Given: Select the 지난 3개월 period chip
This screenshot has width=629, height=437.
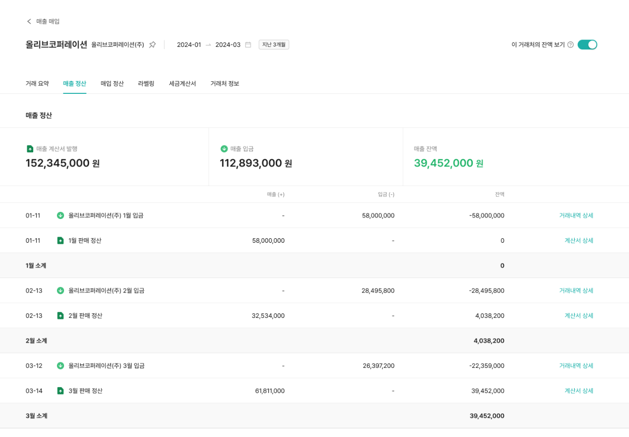Looking at the screenshot, I should click(274, 44).
